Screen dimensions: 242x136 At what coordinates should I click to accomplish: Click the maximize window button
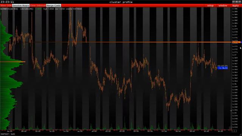pyautogui.click(x=237, y=2)
